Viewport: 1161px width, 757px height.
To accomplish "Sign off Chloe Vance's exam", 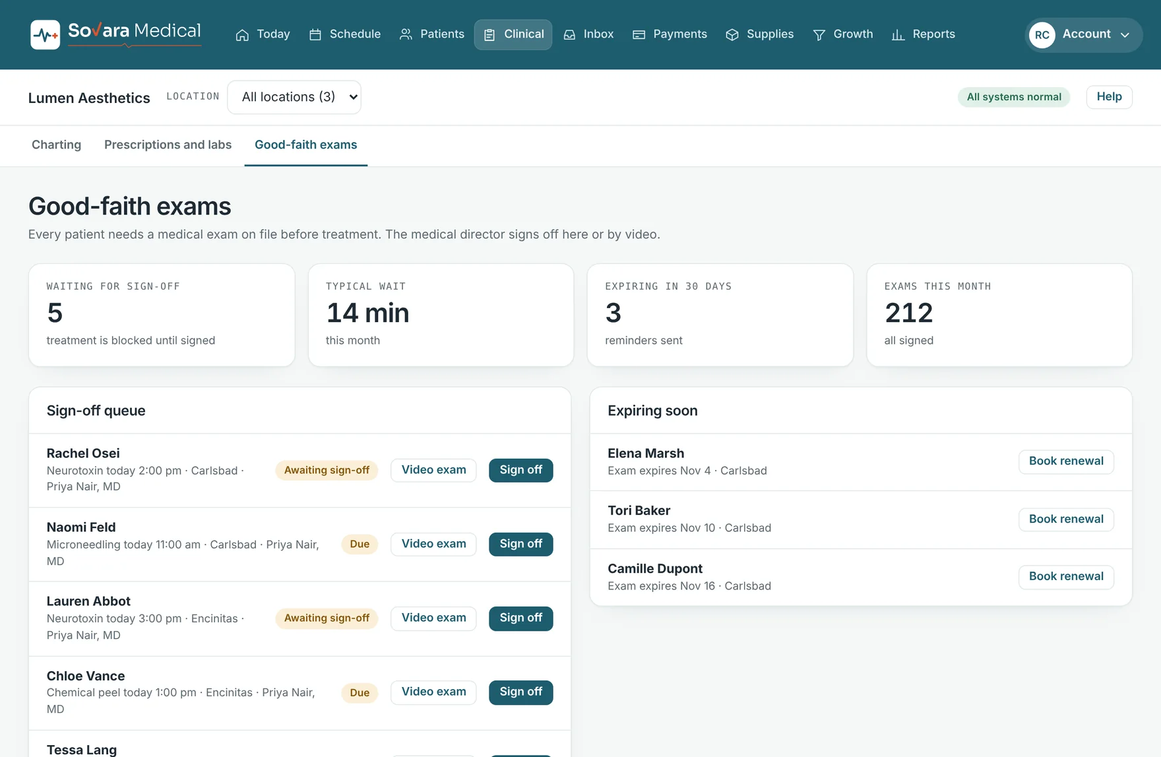I will 521,692.
